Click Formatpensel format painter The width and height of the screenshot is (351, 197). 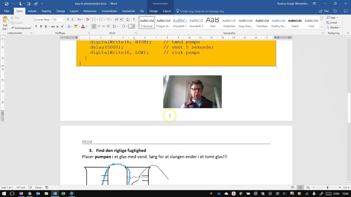pos(21,28)
